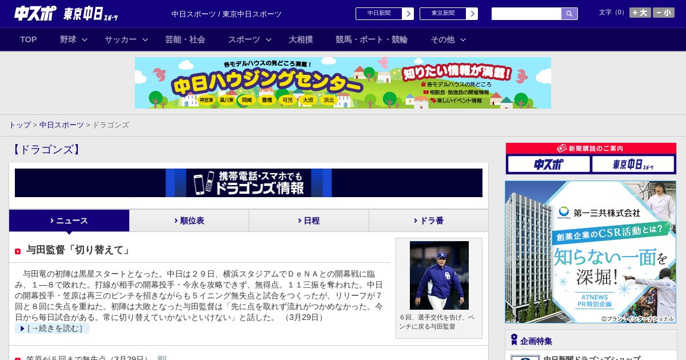The width and height of the screenshot is (686, 360).
Task: Click the 東京中日スポーツ header logo
Action: (x=91, y=14)
